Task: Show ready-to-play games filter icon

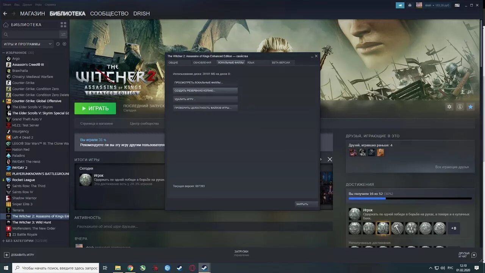Action: coord(64,44)
